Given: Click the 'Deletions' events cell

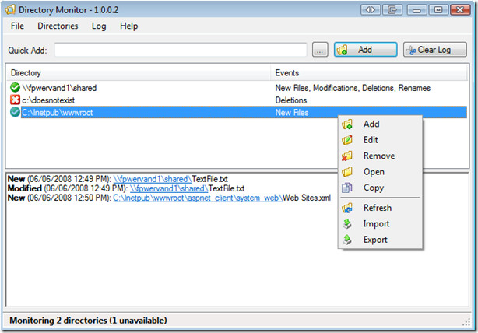Looking at the screenshot, I should [291, 100].
